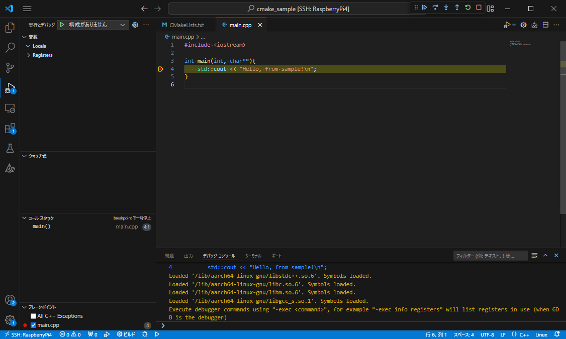This screenshot has width=566, height=339.
Task: Open the Accounts menu in the activity bar
Action: coord(10,300)
